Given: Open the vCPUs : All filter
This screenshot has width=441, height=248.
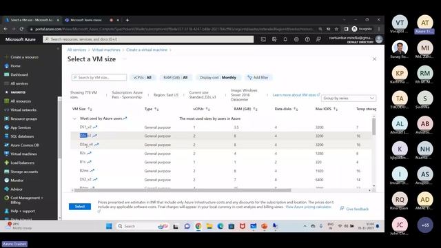Looking at the screenshot, I should click(x=142, y=77).
